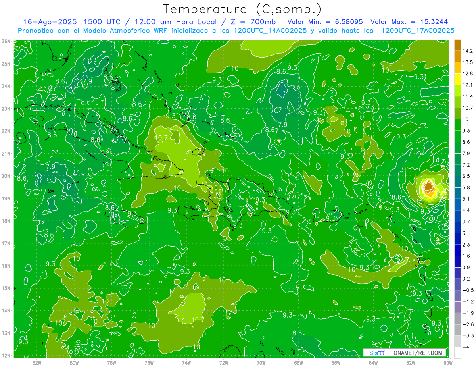Click the dark orange swatch above 14.2

pos(457,45)
